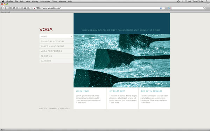210x131 pixels.
Task: Open the bookmark star dropdown arrow
Action: point(163,8)
